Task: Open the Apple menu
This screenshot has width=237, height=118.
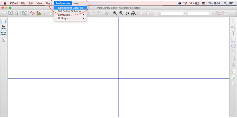Action: pyautogui.click(x=5, y=3)
